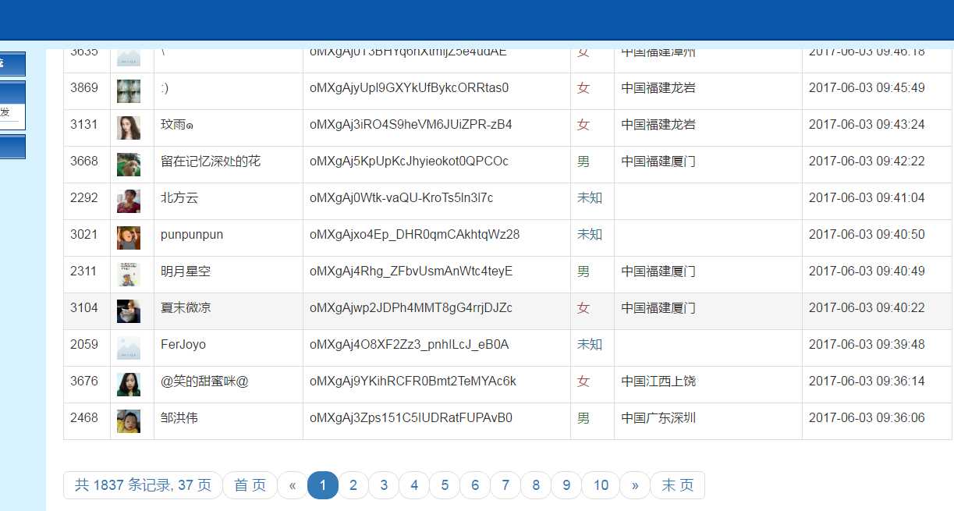Click nickname 明月星空

tap(186, 271)
